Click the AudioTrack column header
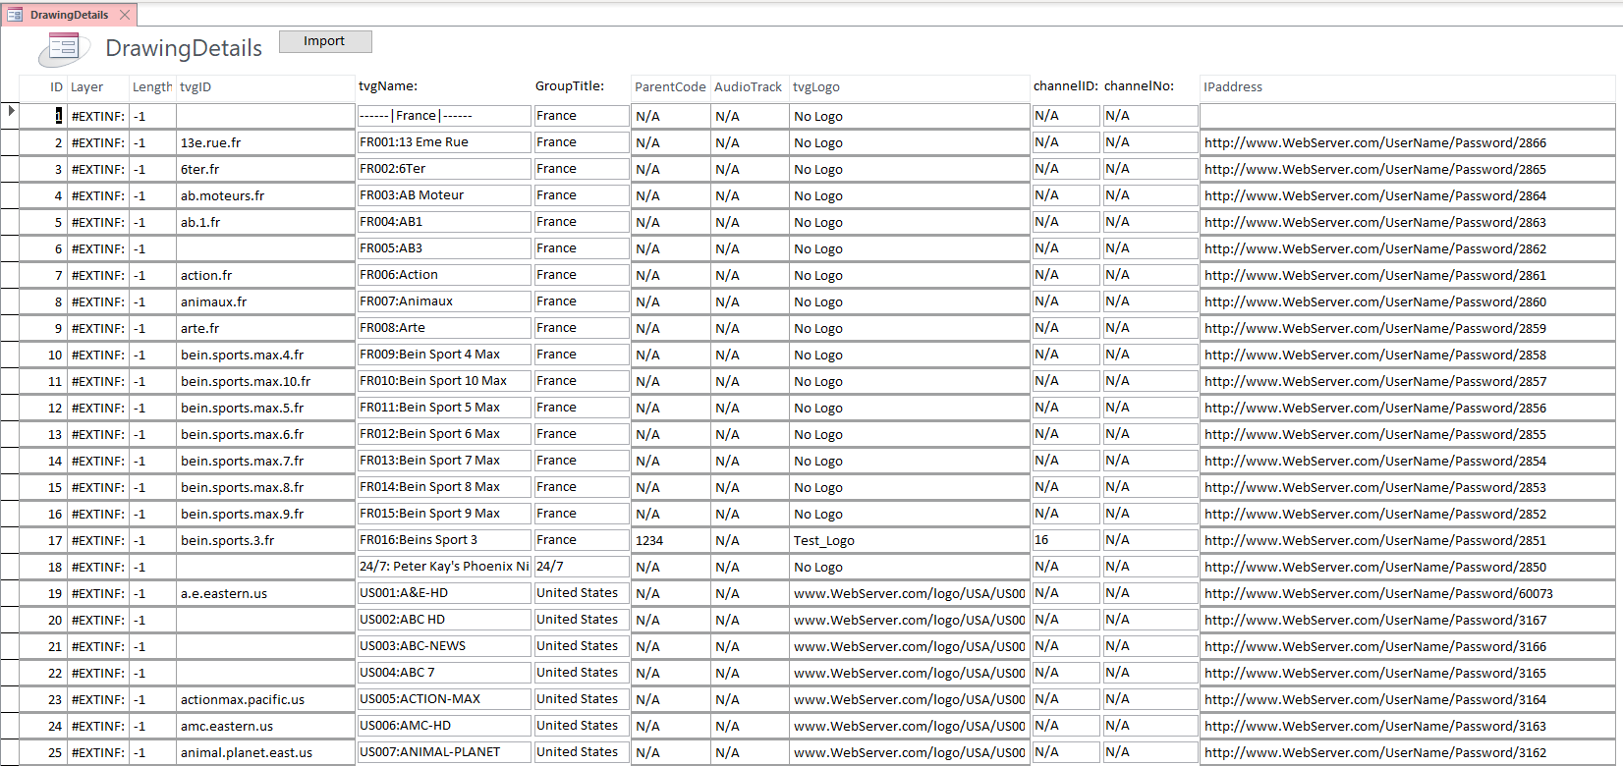Viewport: 1623px width, 766px height. (x=748, y=87)
